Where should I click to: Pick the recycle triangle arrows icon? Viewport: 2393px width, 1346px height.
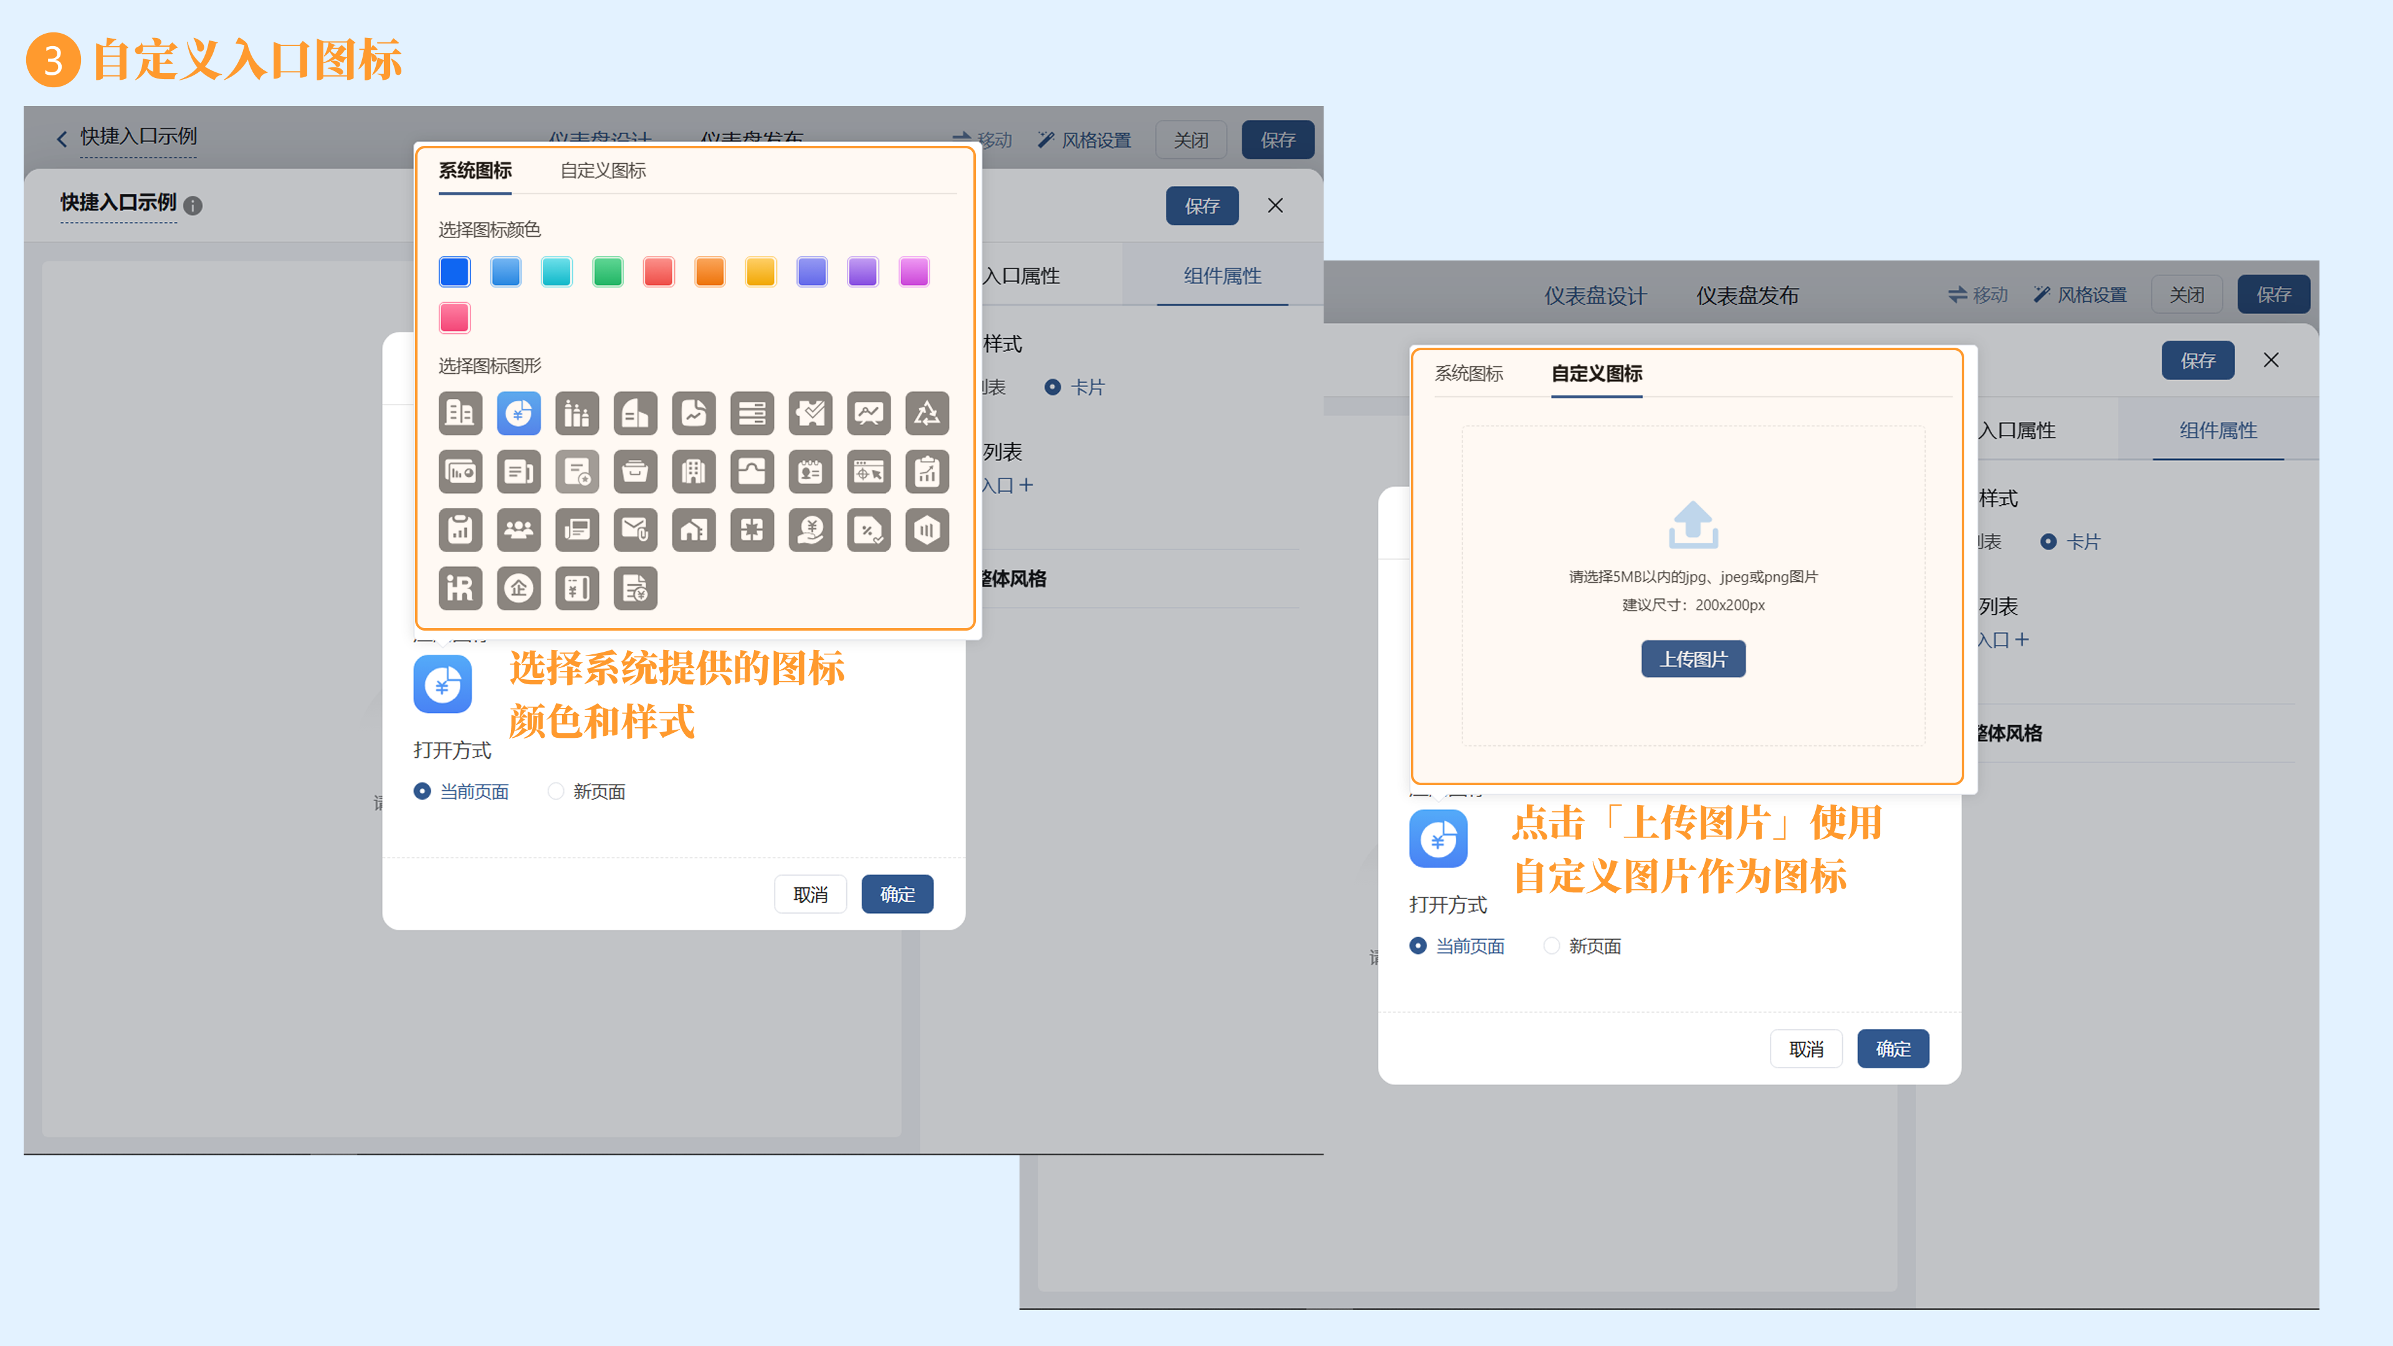tap(927, 413)
